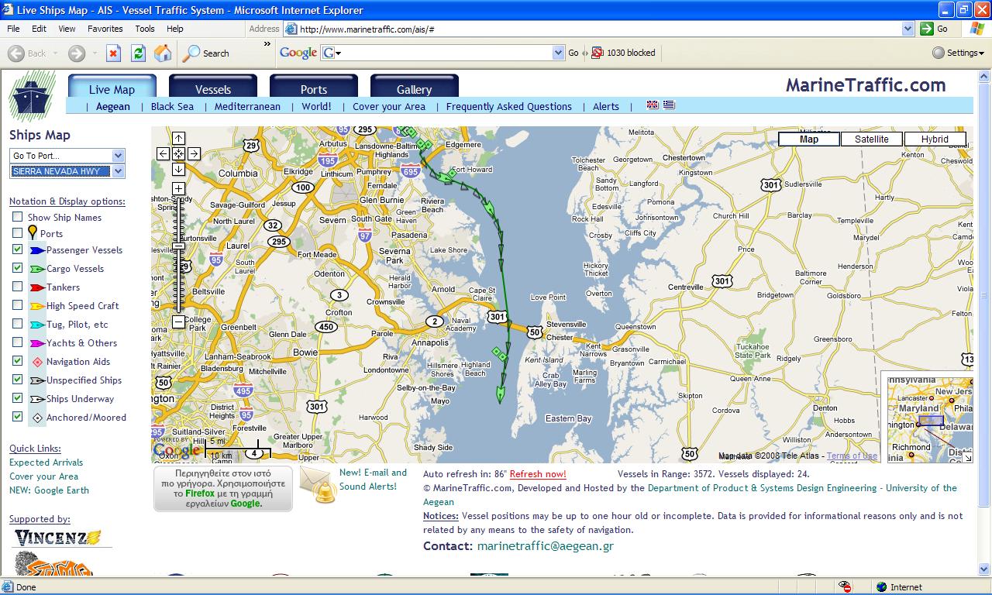Image resolution: width=992 pixels, height=595 pixels.
Task: Uncheck the Navigation Aids checkbox
Action: pyautogui.click(x=17, y=361)
